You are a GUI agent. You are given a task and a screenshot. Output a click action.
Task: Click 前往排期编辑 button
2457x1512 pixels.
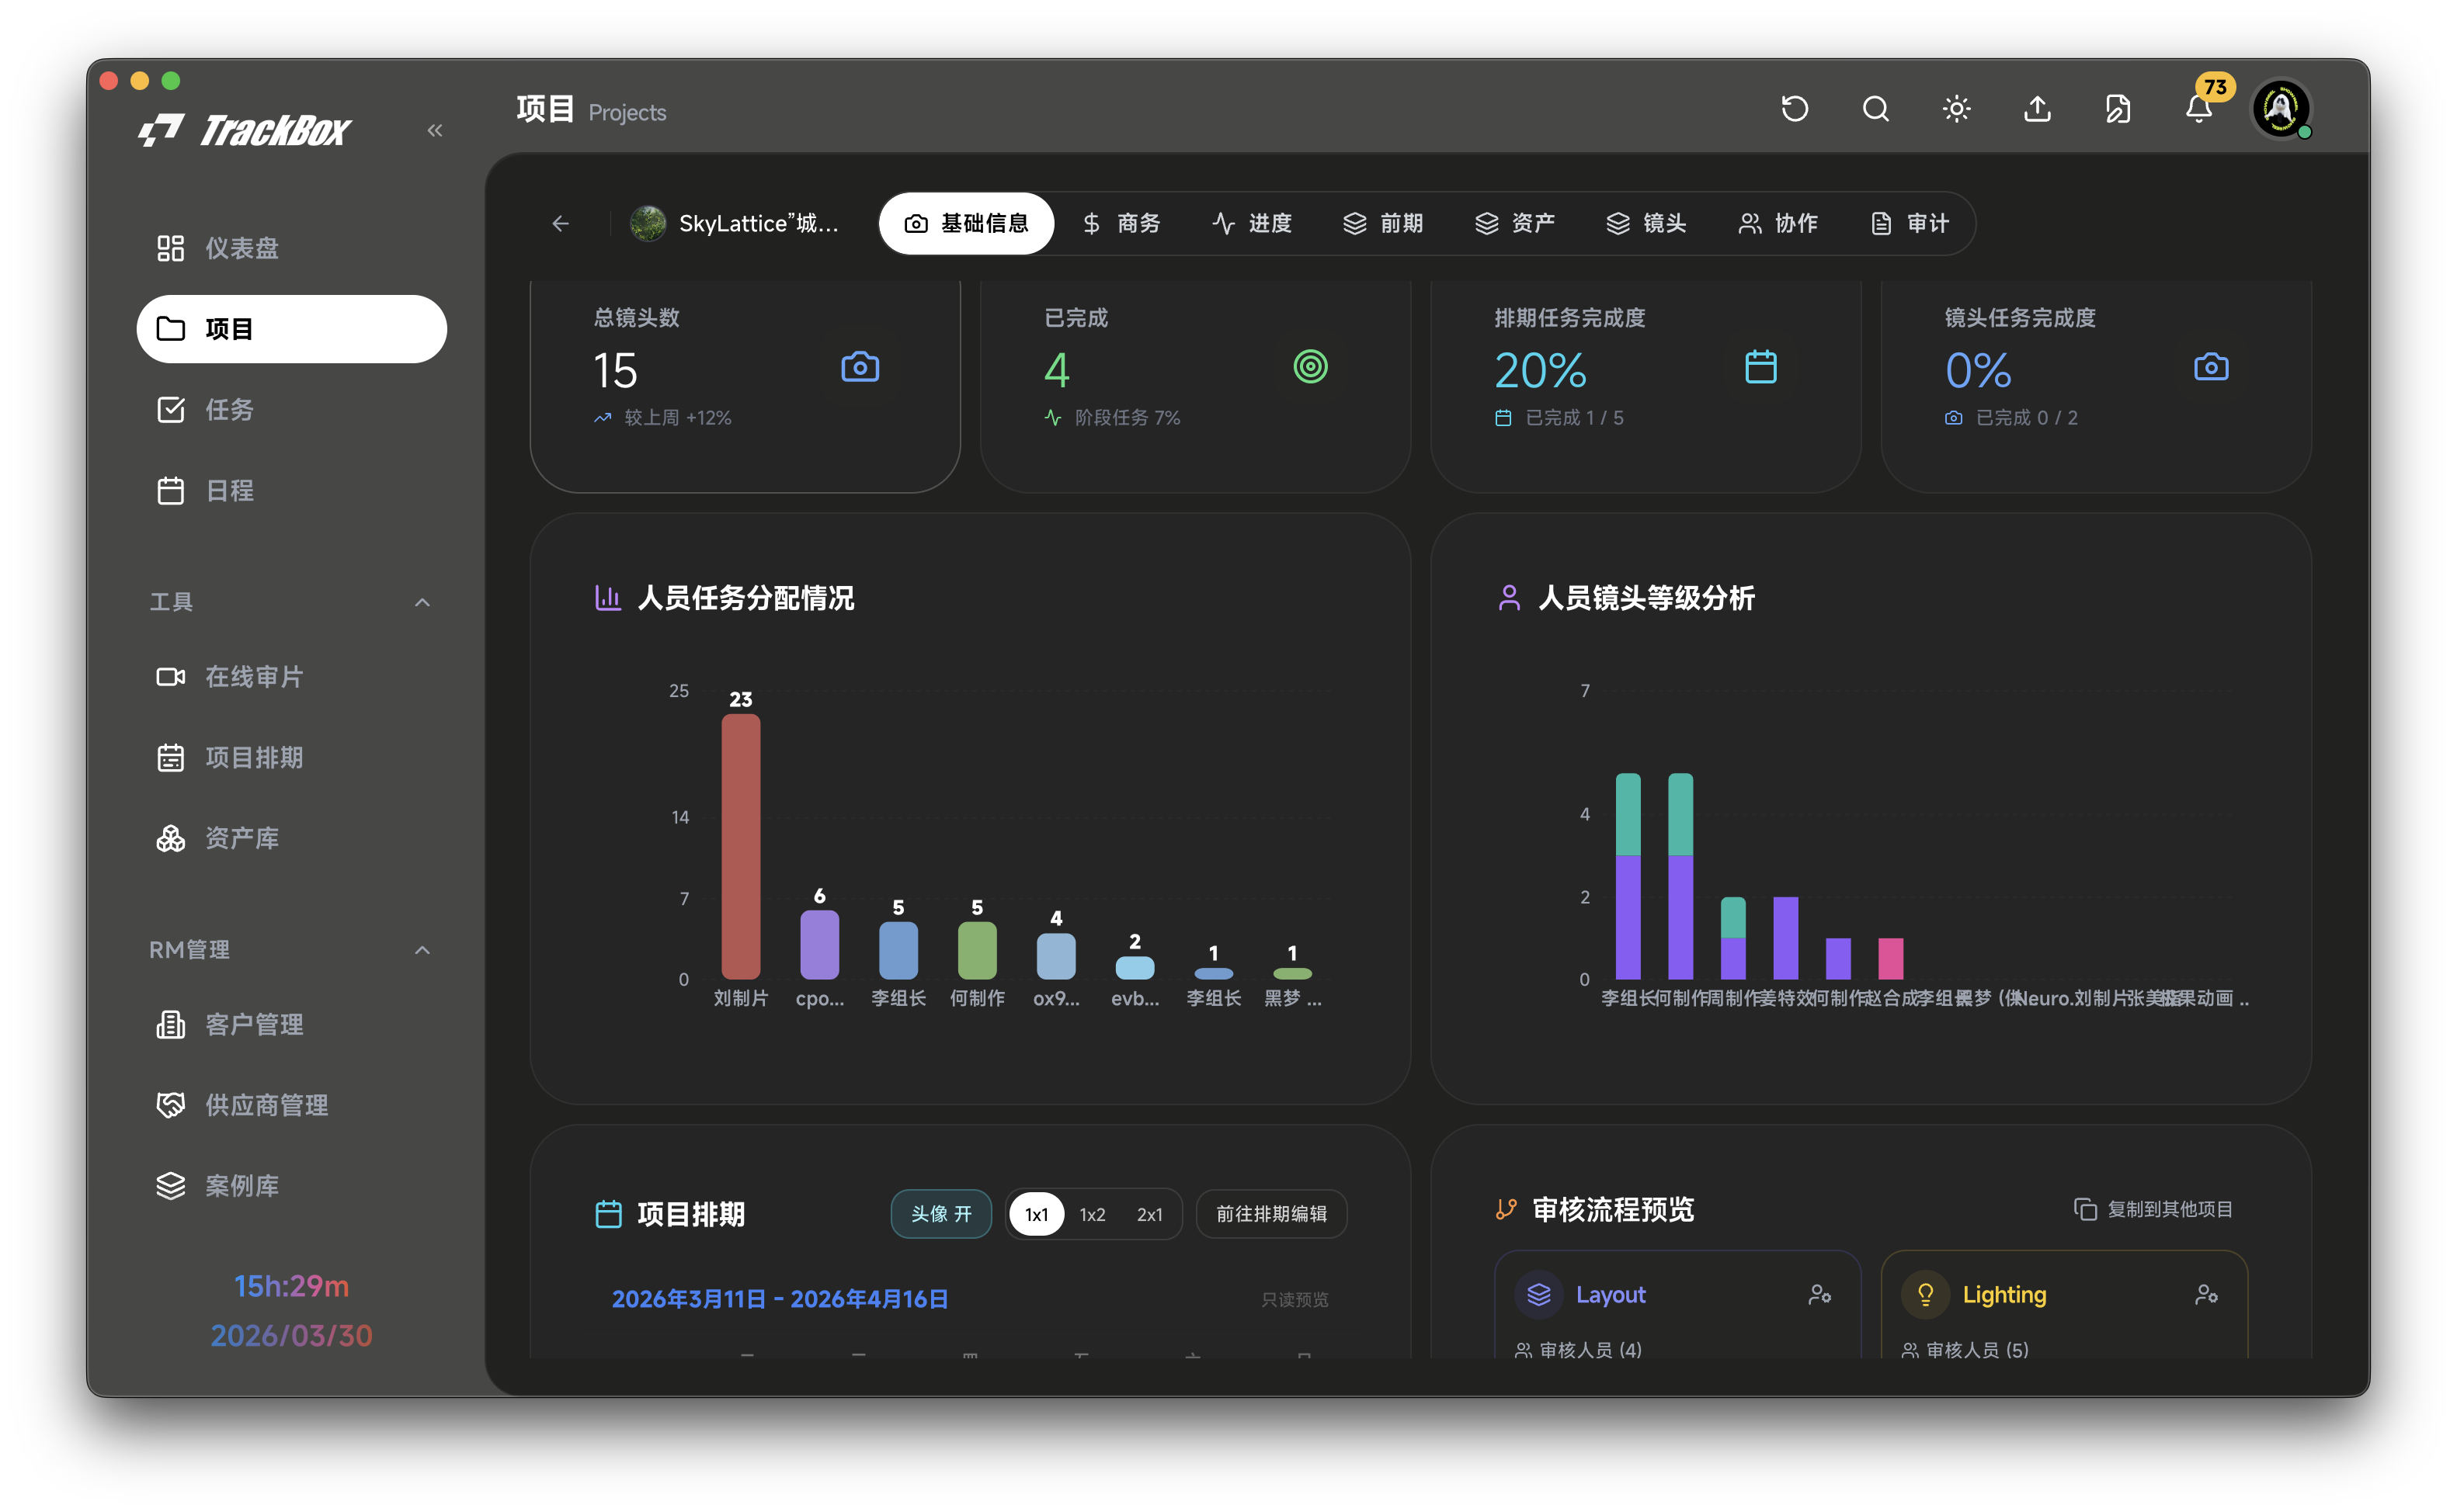point(1271,1214)
